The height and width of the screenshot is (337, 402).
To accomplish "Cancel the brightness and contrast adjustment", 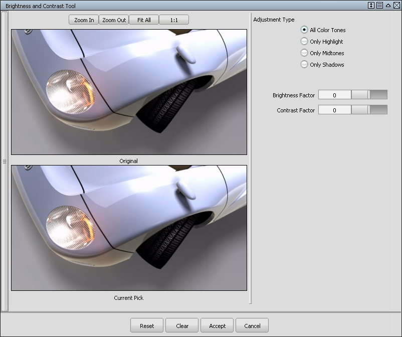I will pos(252,325).
